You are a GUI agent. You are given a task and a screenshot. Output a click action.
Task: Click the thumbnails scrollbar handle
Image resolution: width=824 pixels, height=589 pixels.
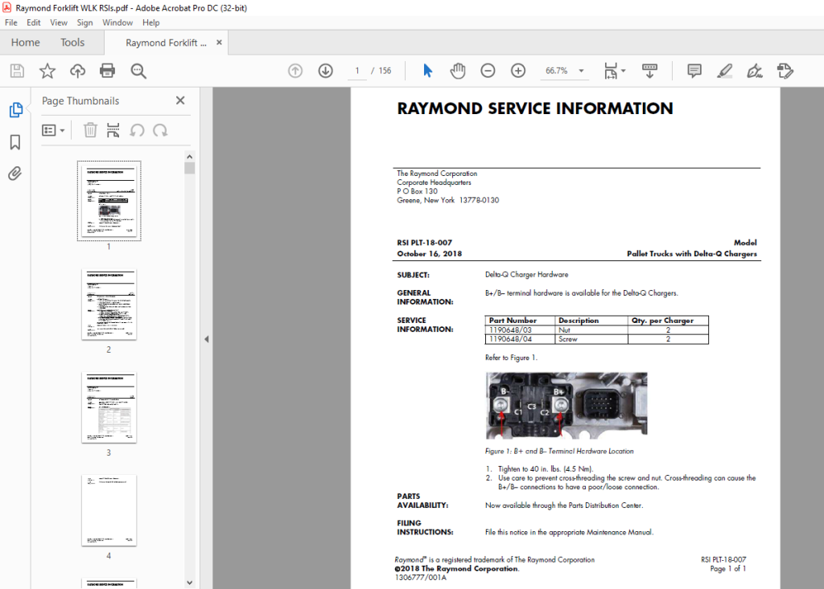(x=190, y=168)
